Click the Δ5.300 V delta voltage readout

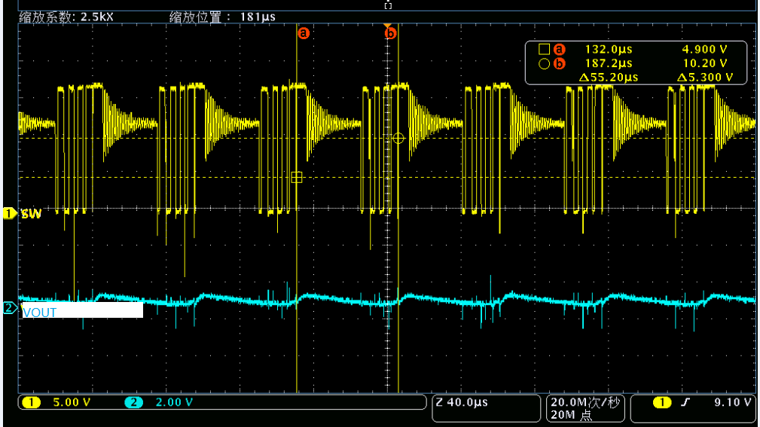coord(705,78)
